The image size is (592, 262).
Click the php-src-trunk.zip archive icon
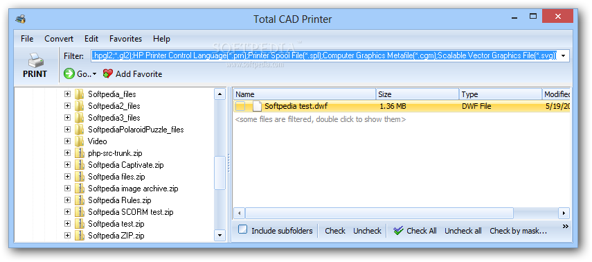79,153
